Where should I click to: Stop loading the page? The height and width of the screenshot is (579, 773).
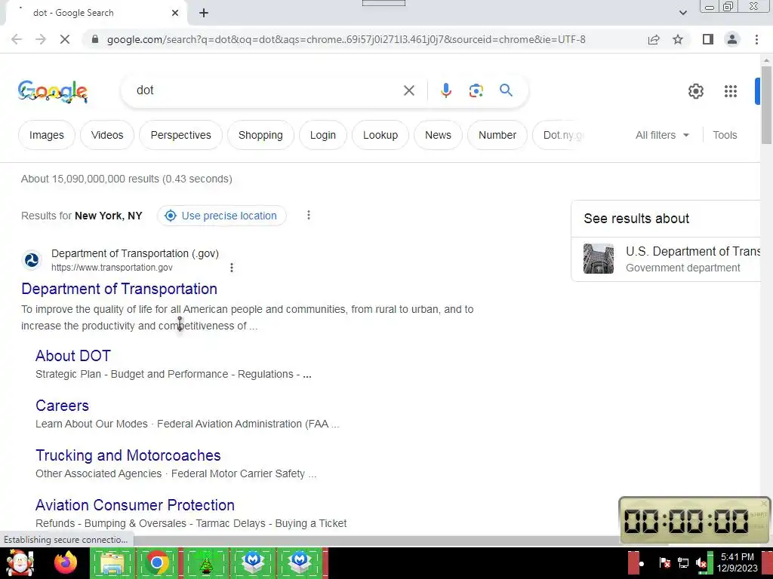[x=65, y=39]
